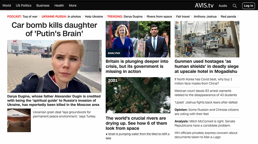
Task: Select Business in the navigation bar
Action: (43, 5)
